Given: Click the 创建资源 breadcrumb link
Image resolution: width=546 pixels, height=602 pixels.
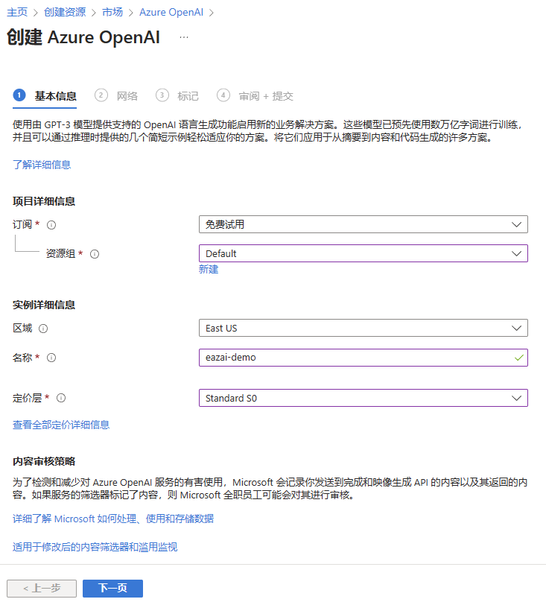Looking at the screenshot, I should pos(65,12).
